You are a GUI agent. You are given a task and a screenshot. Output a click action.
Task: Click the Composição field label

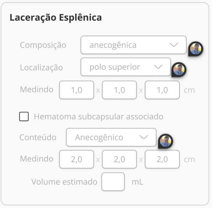(43, 45)
